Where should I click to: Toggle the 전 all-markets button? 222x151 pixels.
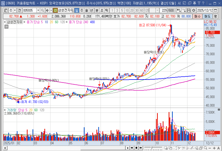point(20,10)
